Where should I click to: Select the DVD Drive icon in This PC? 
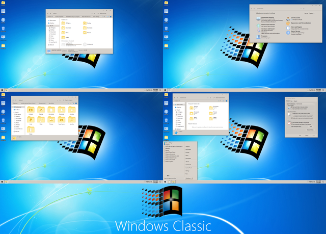[85, 44]
